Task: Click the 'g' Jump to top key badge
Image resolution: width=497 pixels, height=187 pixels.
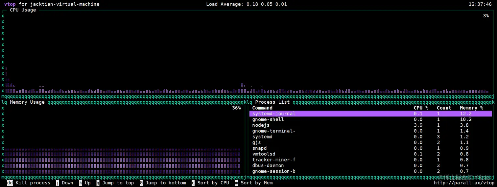Action: point(98,183)
